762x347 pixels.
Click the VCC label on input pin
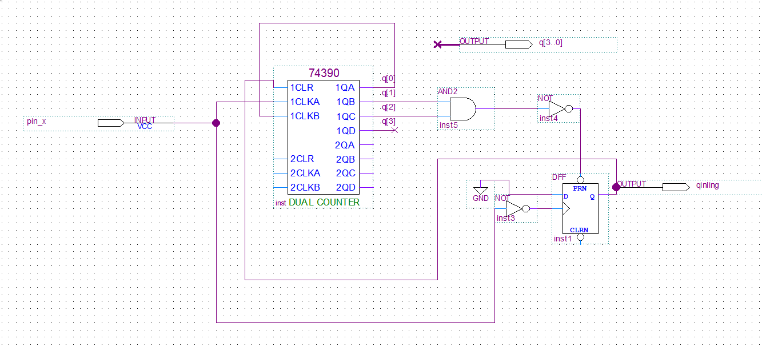[146, 127]
